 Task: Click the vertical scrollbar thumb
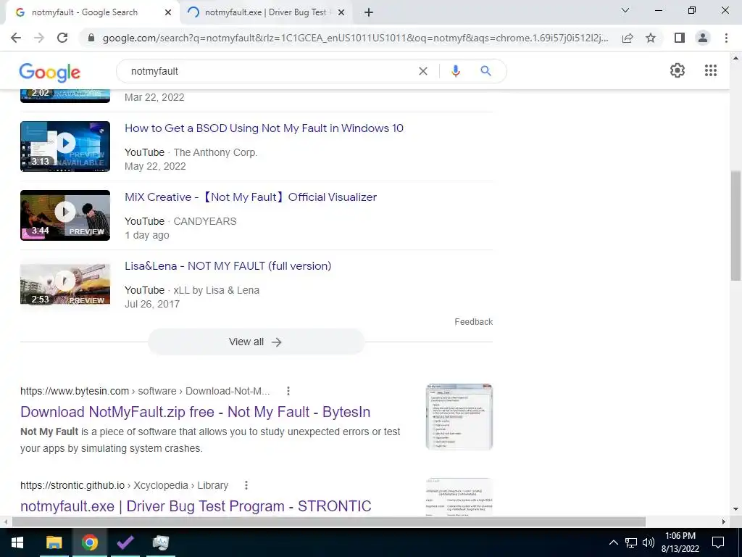[x=735, y=226]
